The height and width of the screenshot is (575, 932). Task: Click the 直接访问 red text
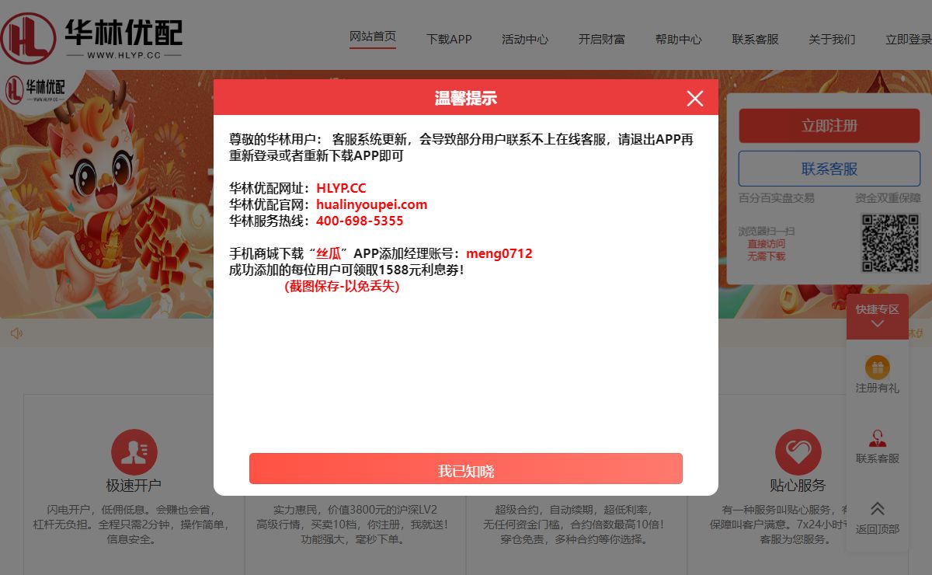[x=767, y=244]
